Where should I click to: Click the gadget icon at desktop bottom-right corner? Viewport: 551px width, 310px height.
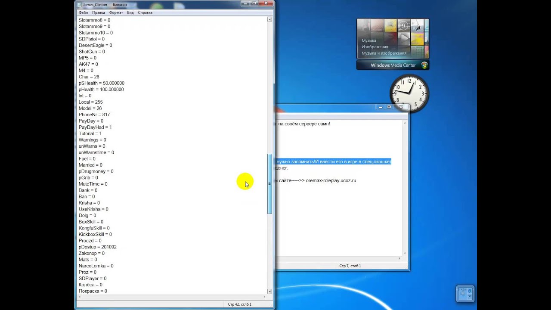click(x=465, y=294)
